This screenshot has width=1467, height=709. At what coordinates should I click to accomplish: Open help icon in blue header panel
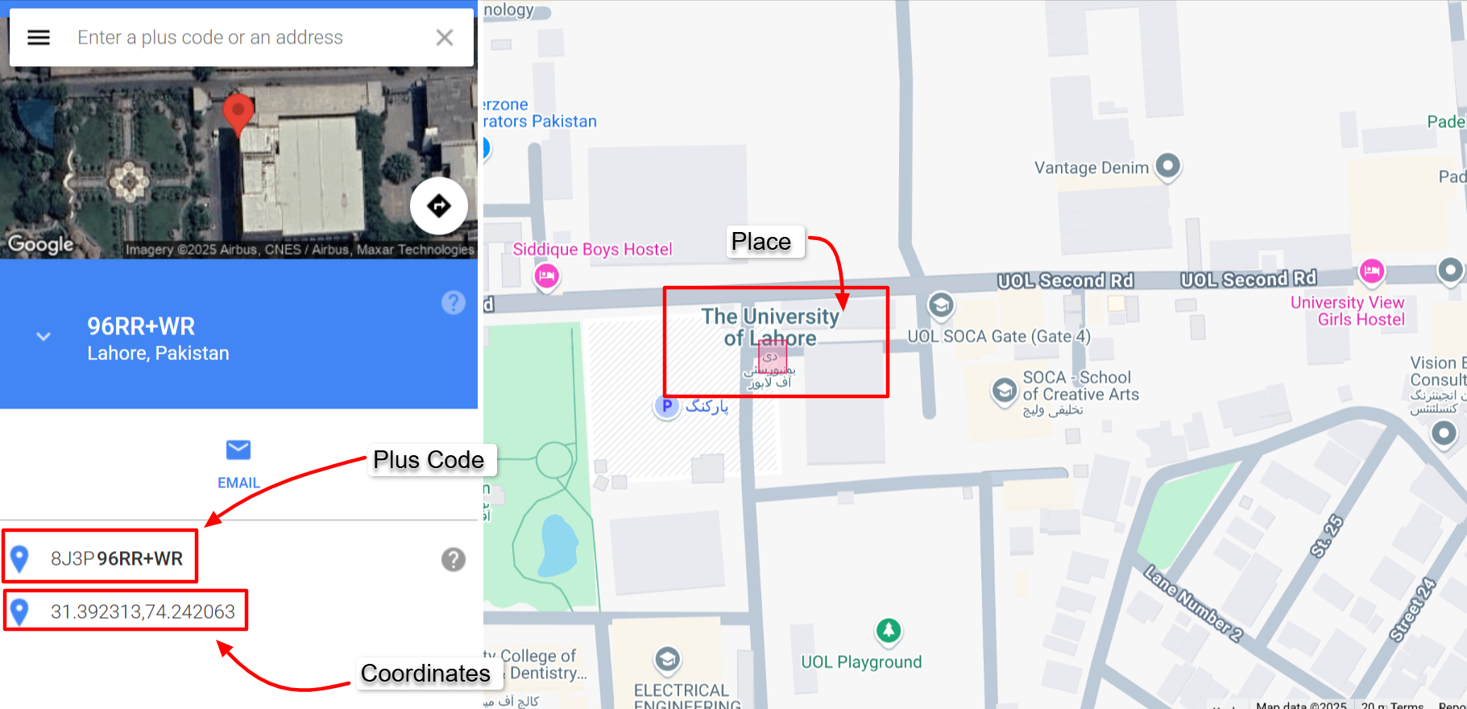click(x=454, y=303)
